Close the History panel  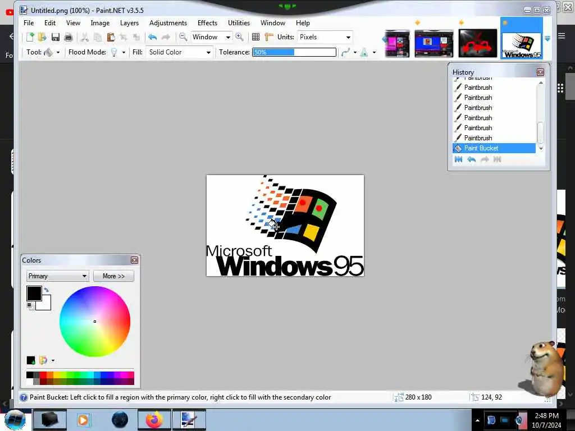click(540, 72)
